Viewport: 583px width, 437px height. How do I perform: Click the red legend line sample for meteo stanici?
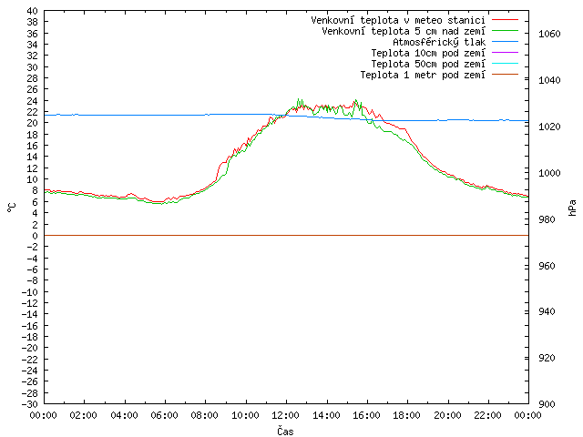pyautogui.click(x=505, y=20)
